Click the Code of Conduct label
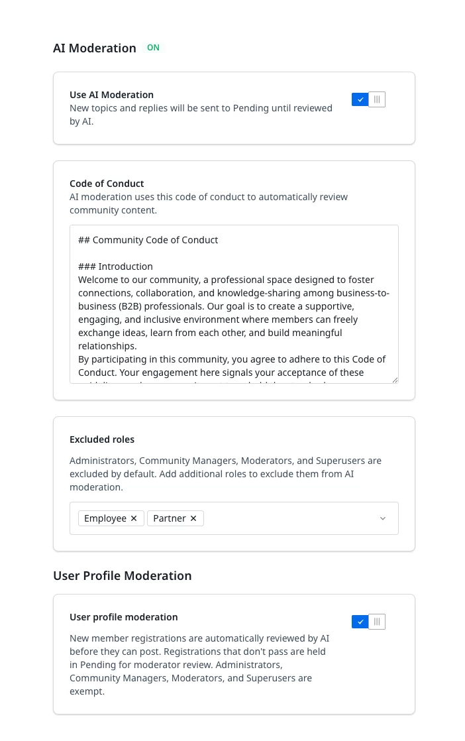465x741 pixels. pos(107,184)
